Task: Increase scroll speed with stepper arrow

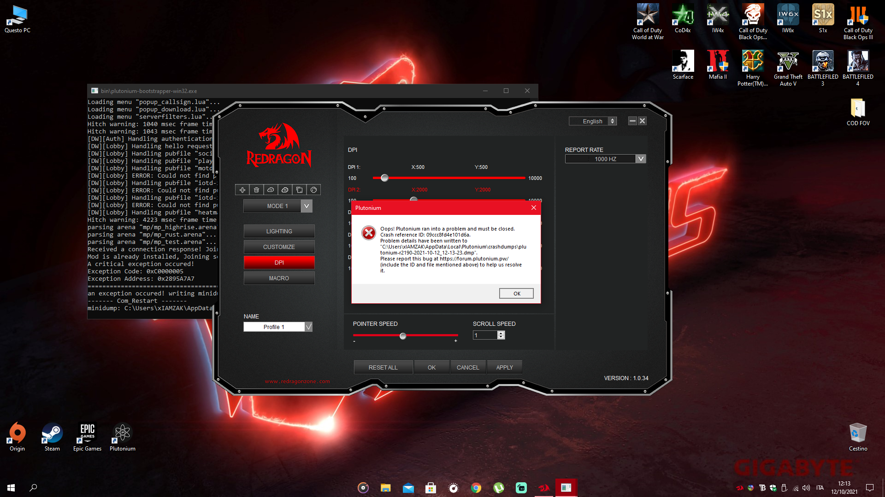Action: [501, 333]
